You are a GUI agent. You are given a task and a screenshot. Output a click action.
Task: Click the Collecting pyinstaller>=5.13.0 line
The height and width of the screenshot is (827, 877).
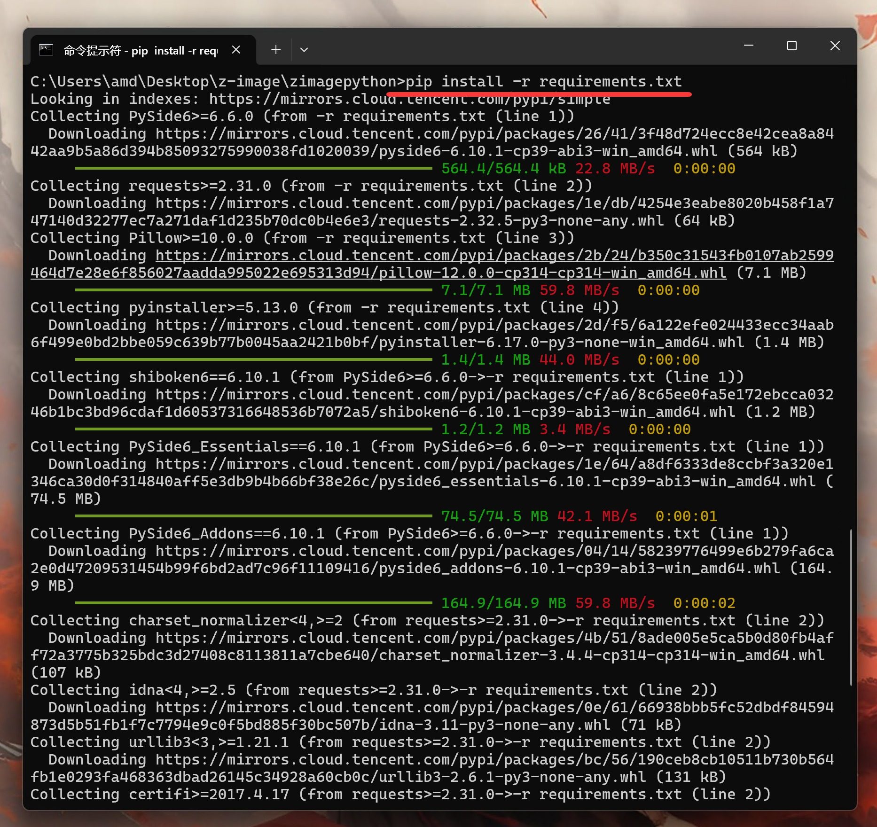(x=324, y=308)
